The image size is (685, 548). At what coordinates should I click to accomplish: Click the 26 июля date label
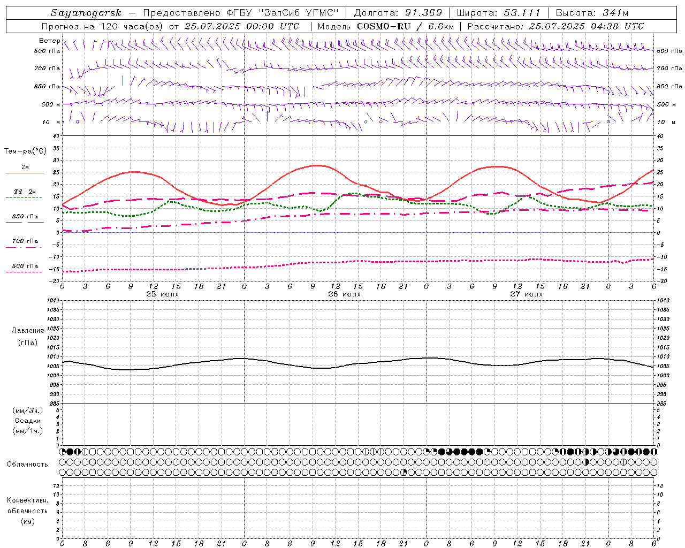345,294
